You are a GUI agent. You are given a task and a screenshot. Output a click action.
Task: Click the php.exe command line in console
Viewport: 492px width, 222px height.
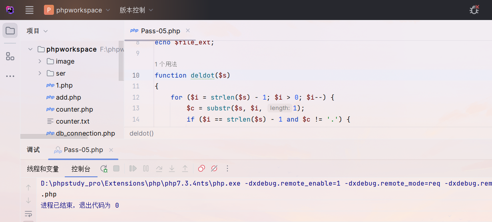point(266,184)
